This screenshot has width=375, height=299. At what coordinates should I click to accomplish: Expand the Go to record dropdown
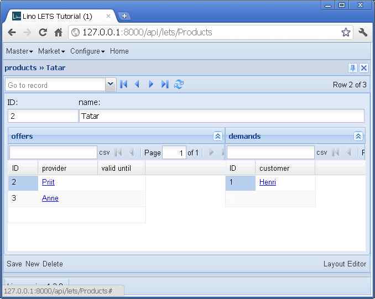point(110,85)
